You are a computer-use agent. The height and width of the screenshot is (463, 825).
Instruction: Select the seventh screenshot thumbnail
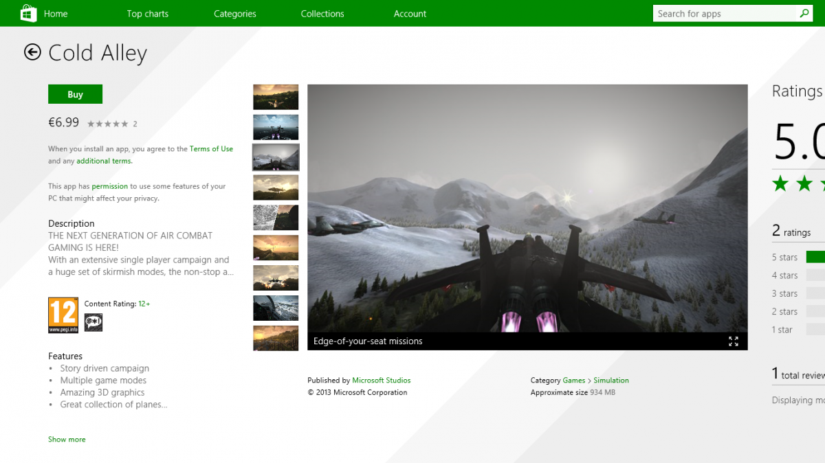(276, 278)
